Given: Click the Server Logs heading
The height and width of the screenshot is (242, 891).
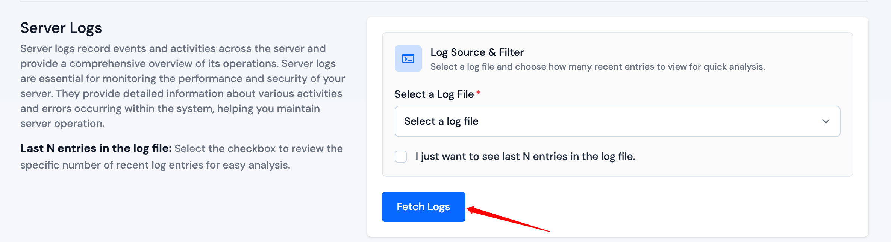Looking at the screenshot, I should point(61,28).
